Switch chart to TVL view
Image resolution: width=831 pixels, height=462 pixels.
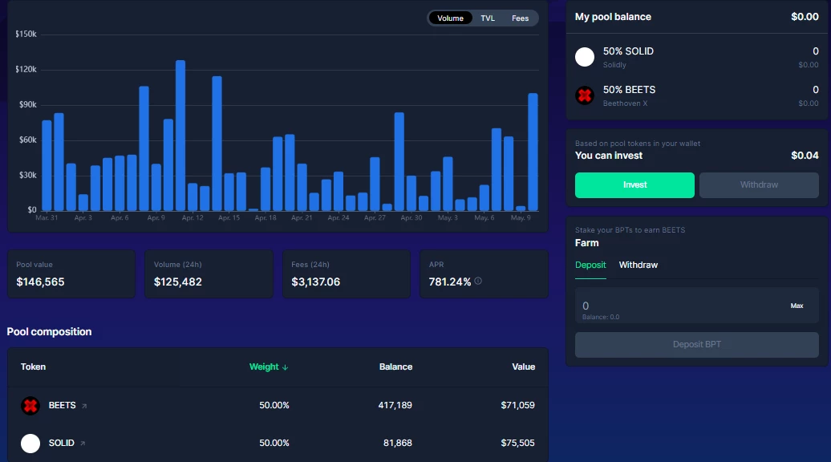click(488, 18)
